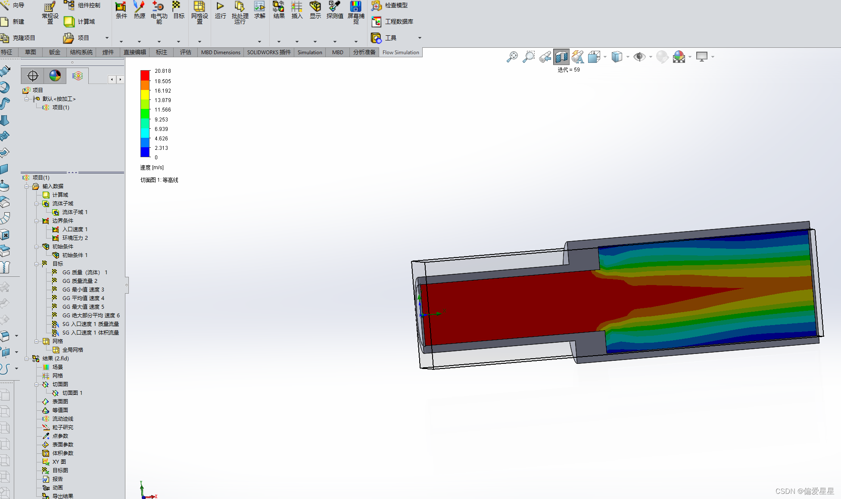Click the Probe (探测值) tool icon
The height and width of the screenshot is (499, 841).
pos(334,6)
